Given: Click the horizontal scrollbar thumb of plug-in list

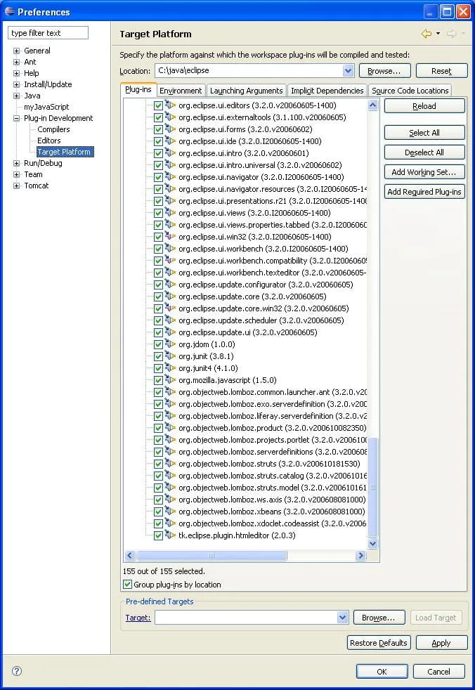Looking at the screenshot, I should click(x=212, y=555).
